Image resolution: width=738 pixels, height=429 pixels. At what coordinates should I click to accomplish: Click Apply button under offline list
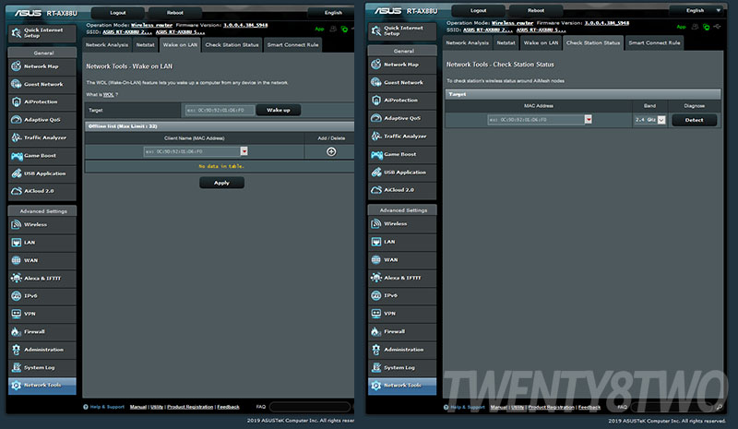221,183
